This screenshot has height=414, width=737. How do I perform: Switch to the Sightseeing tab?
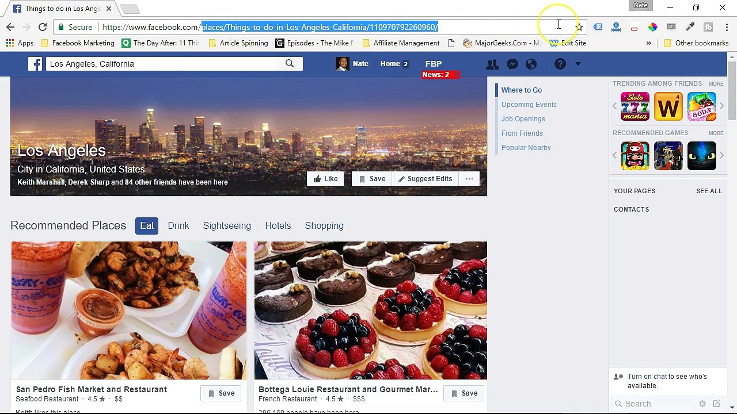[227, 225]
